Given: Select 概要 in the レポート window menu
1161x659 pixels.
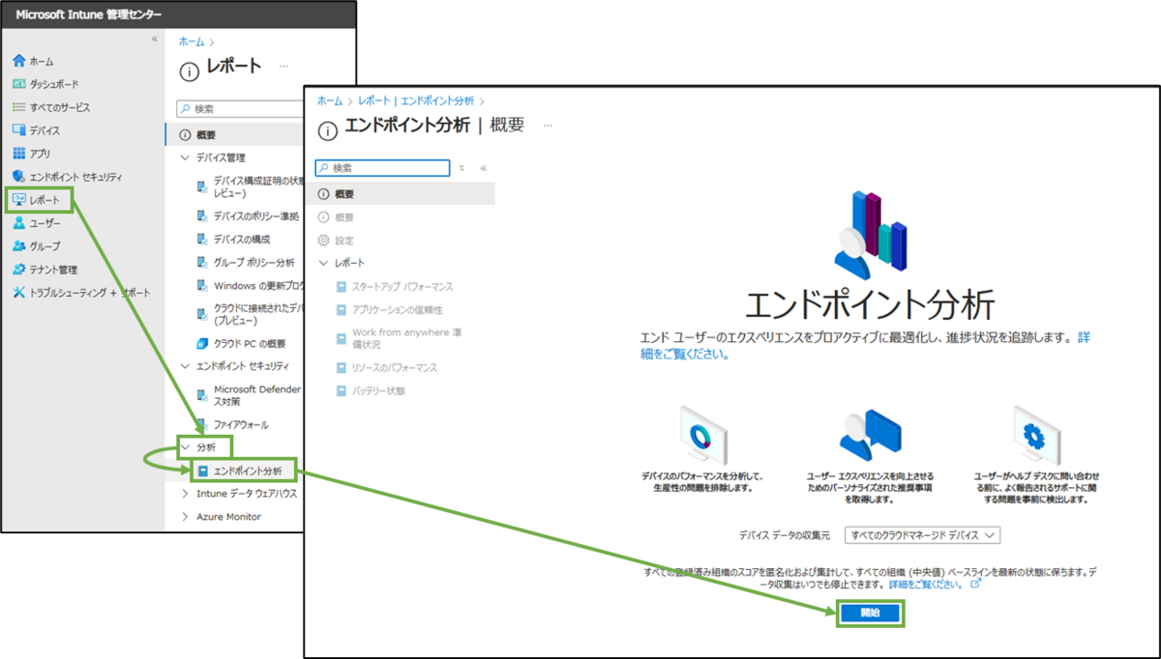Looking at the screenshot, I should (234, 134).
